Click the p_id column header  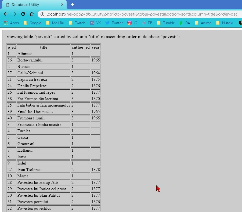click(12, 47)
